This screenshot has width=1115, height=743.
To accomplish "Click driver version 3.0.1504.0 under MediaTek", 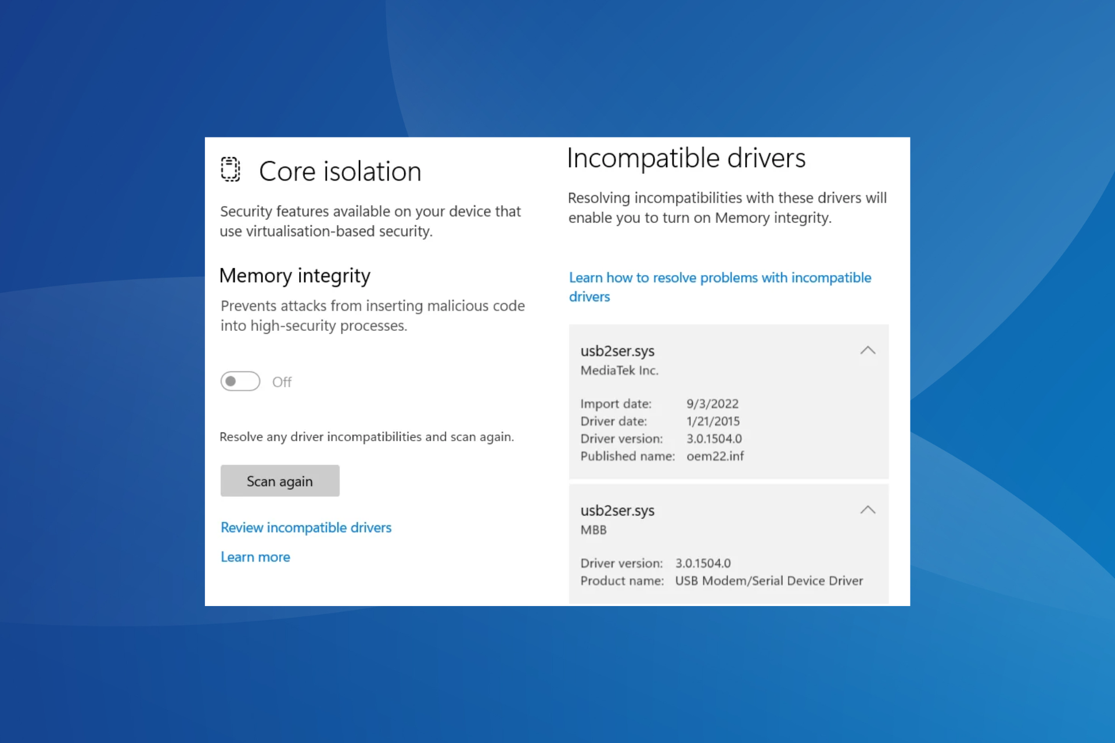I will 714,439.
